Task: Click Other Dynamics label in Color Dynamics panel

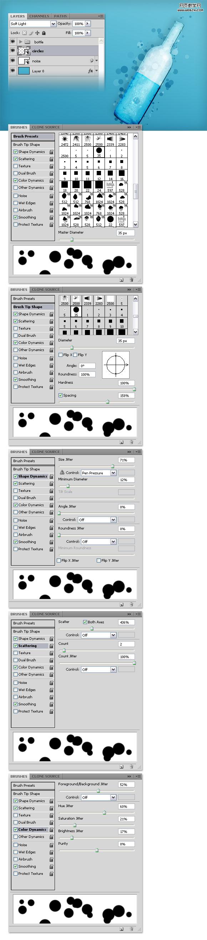Action: 31,837
